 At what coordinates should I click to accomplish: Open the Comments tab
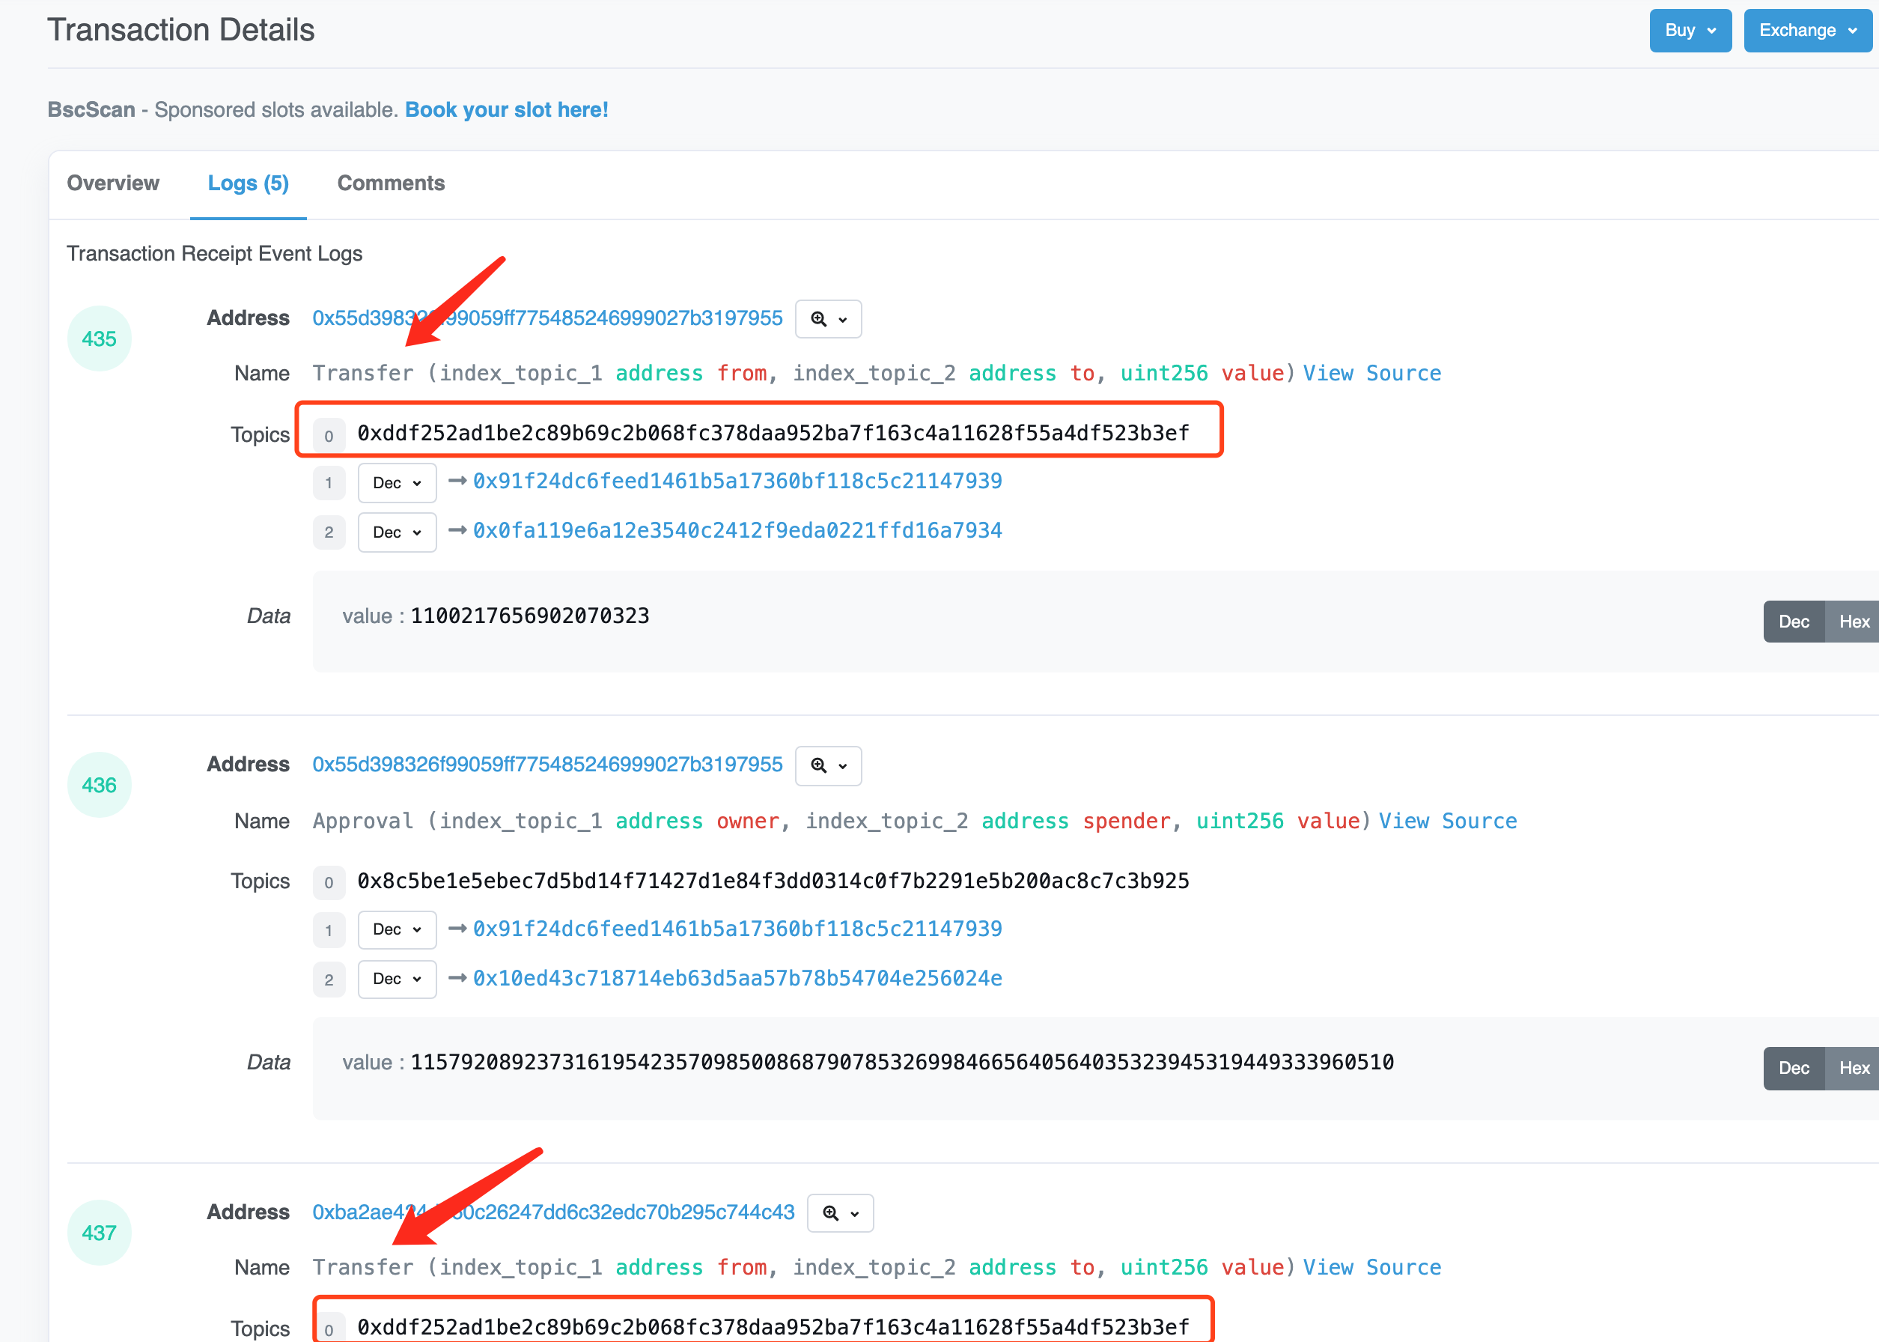click(x=391, y=183)
